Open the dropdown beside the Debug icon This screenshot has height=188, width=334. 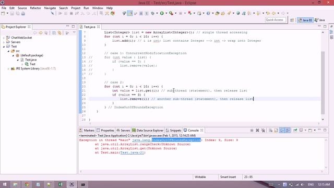point(157,13)
